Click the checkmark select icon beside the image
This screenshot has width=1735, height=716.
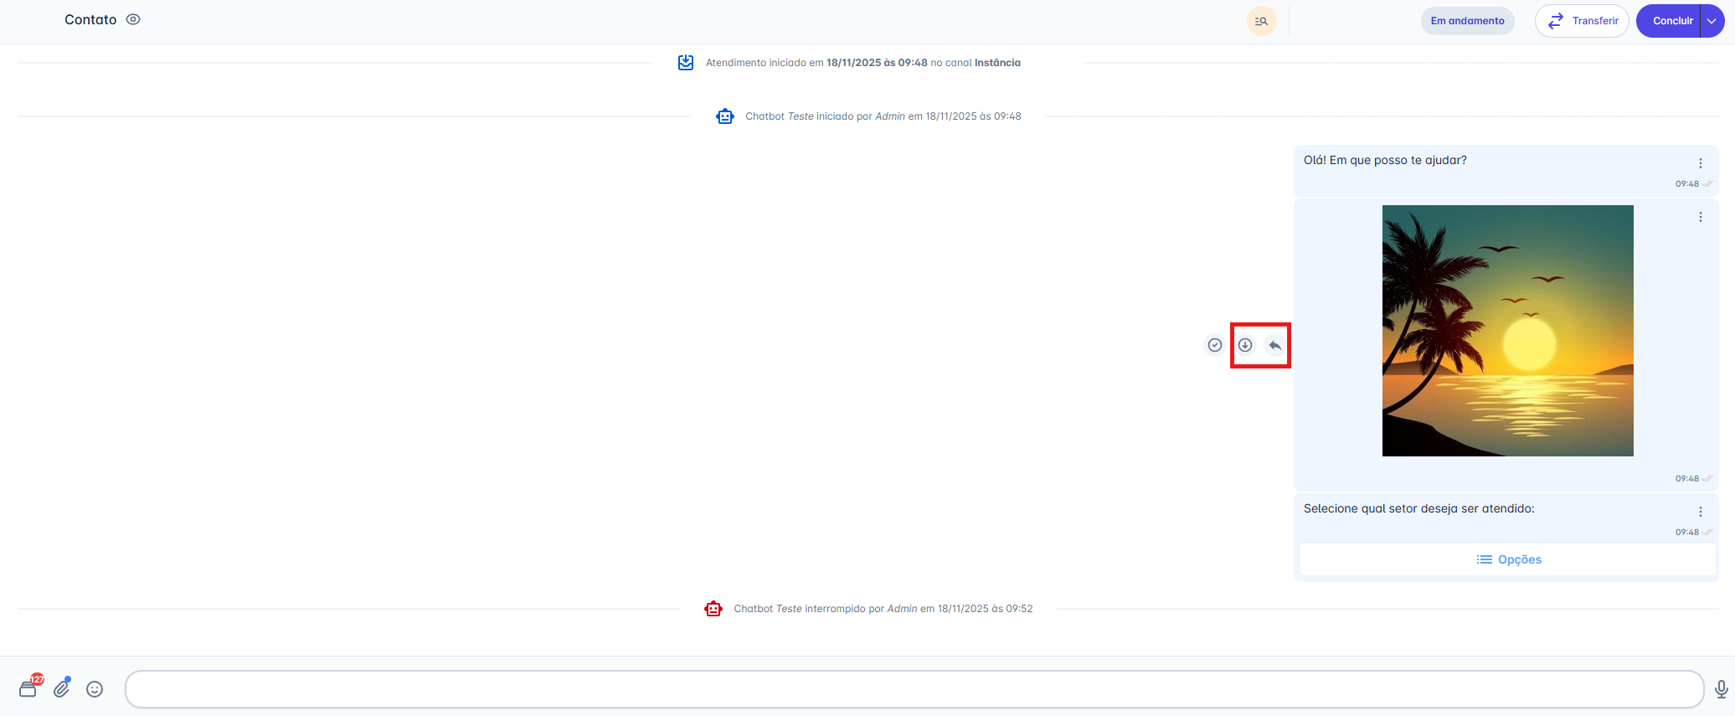pos(1214,345)
